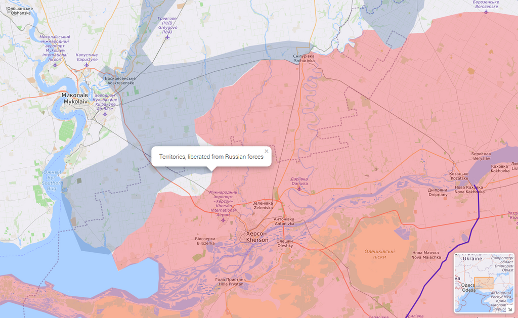Screen dimensions: 518x318
Task: Click the orange viewport rectangle in minimap
Action: tap(484, 283)
